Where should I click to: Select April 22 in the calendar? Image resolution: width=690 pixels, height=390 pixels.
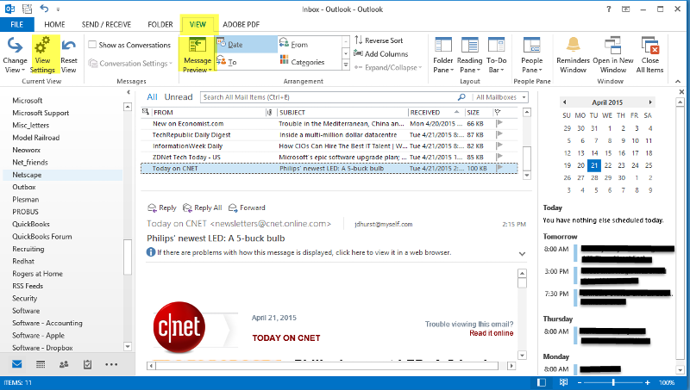pos(608,165)
